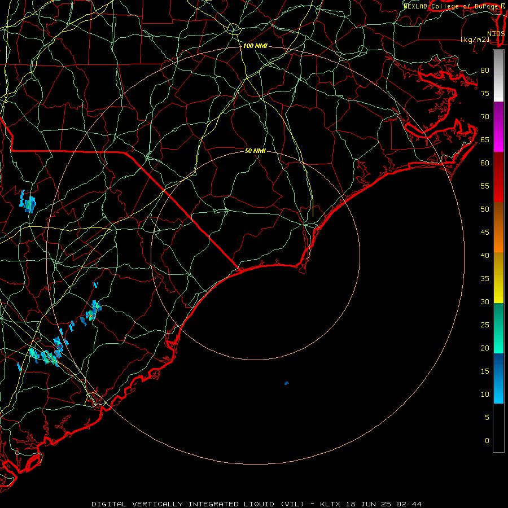Select the white 75-80 color bar segment
The height and width of the screenshot is (508, 508).
click(498, 76)
